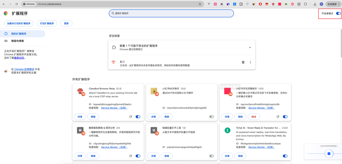Disable the 1Chat AI extension toggle
Screen dimensions: 342x164
(x=285, y=156)
